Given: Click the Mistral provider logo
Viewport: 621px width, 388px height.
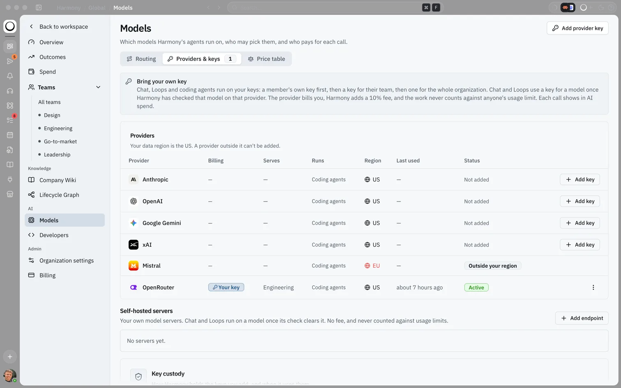Looking at the screenshot, I should [x=133, y=266].
